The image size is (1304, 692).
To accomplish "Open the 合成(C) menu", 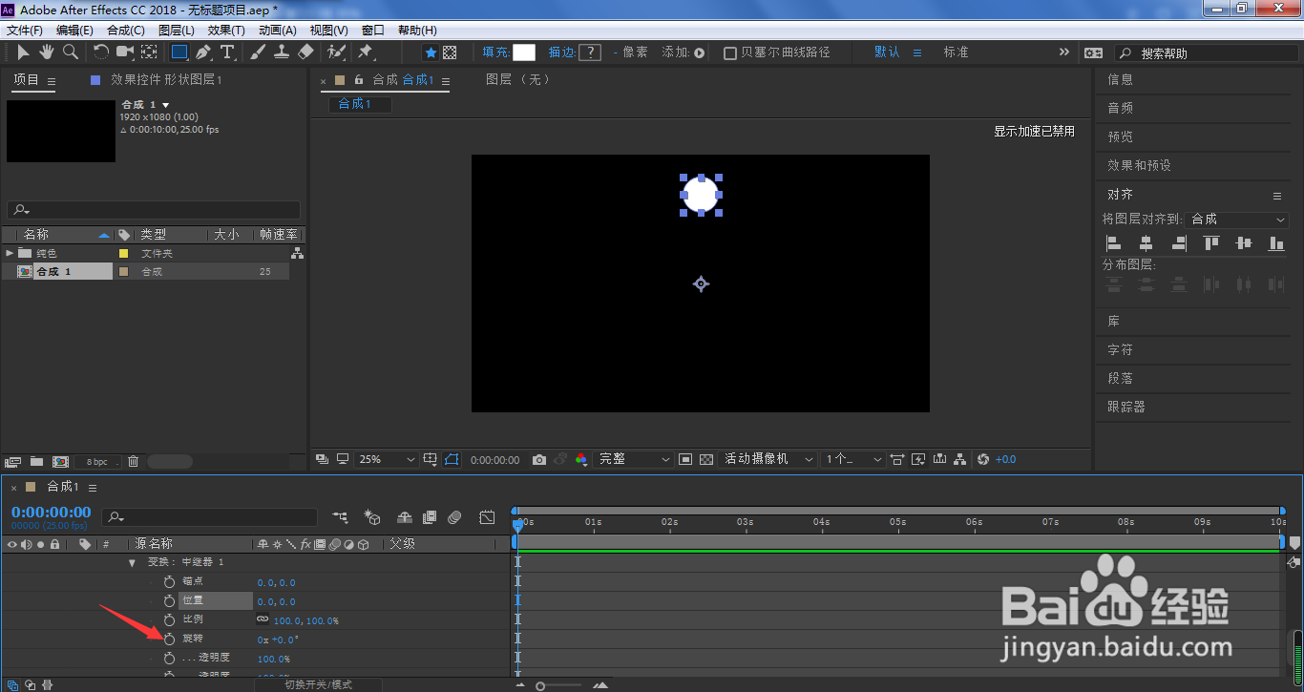I will [x=125, y=31].
